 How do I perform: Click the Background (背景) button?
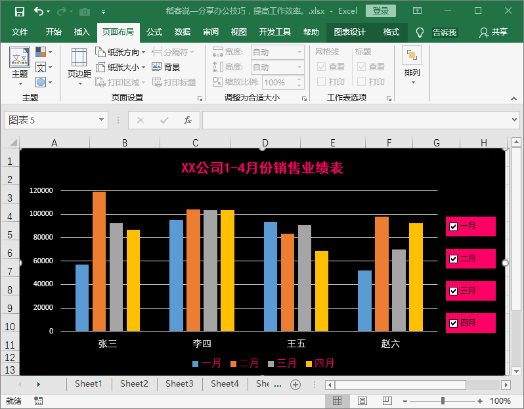click(x=165, y=67)
